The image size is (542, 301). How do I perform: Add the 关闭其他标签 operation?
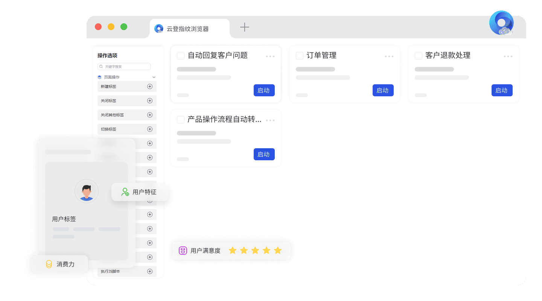[149, 115]
